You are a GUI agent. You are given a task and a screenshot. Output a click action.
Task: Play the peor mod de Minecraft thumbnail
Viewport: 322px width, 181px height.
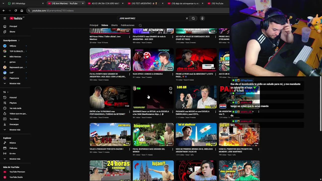(x=196, y=59)
